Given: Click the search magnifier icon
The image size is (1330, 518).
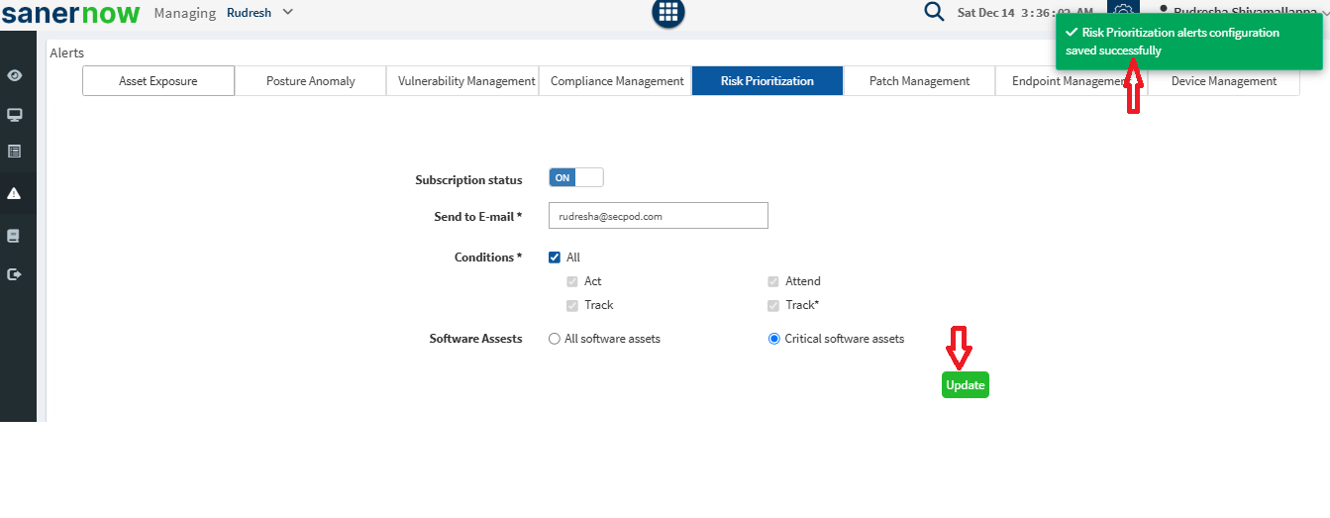Looking at the screenshot, I should (x=934, y=12).
